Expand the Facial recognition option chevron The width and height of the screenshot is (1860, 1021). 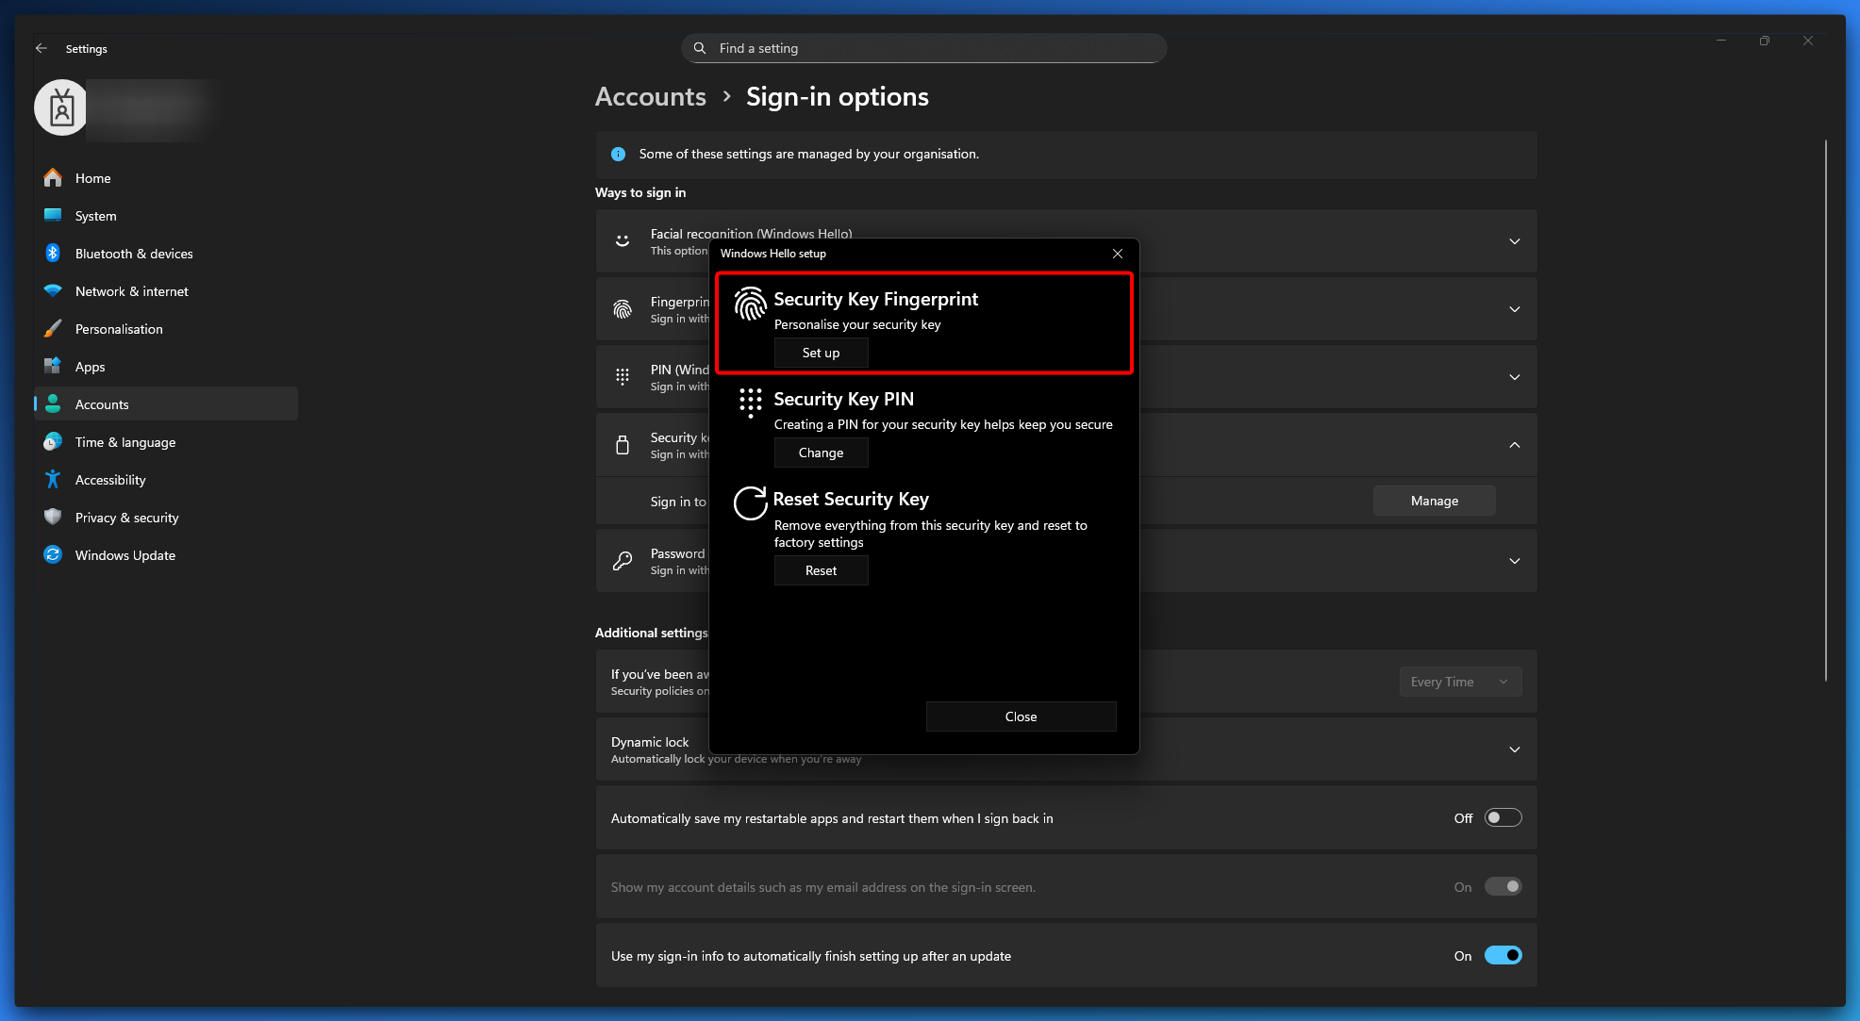tap(1514, 241)
